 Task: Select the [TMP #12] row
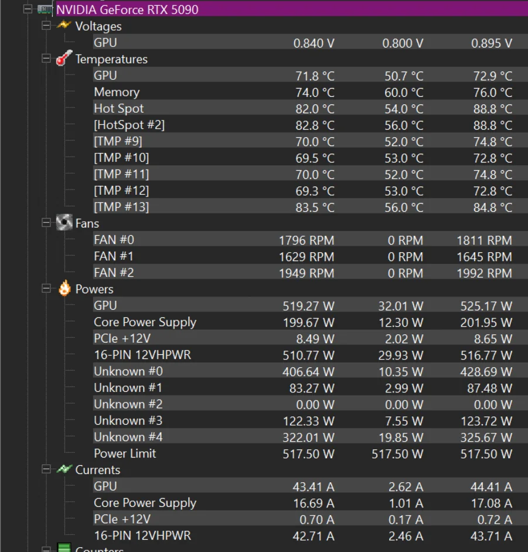310,191
